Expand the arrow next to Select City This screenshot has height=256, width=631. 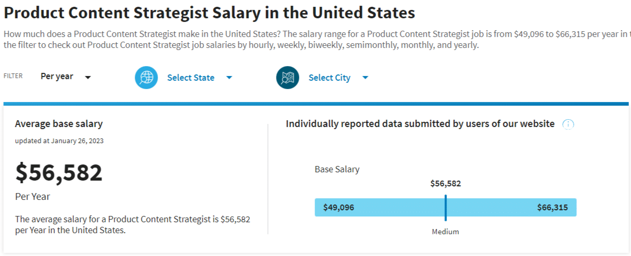click(x=365, y=78)
